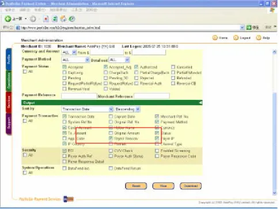Open the Installment ALL dropdown

(119, 60)
